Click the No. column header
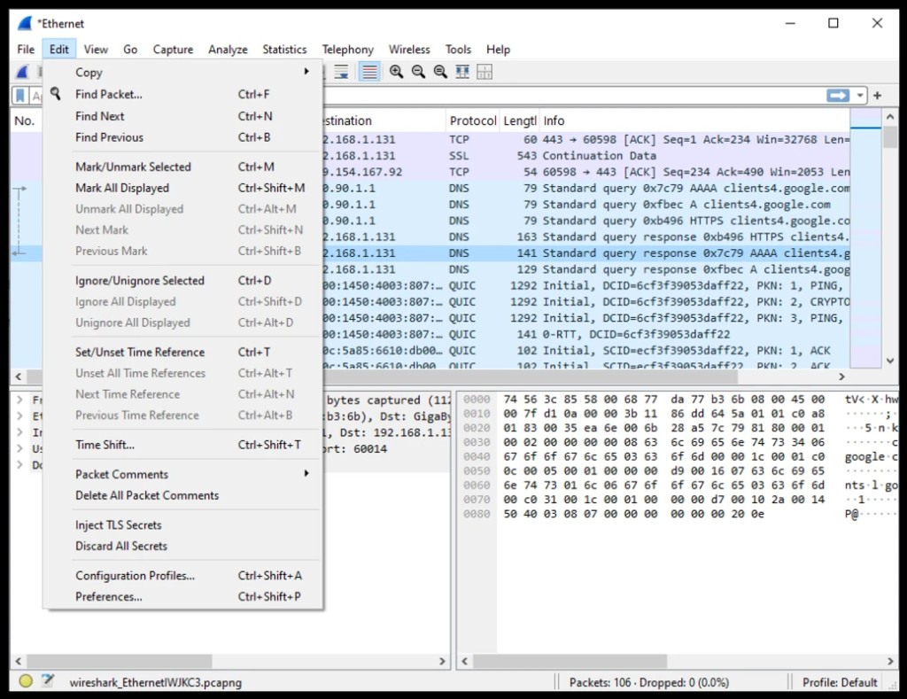The height and width of the screenshot is (699, 907). point(26,120)
